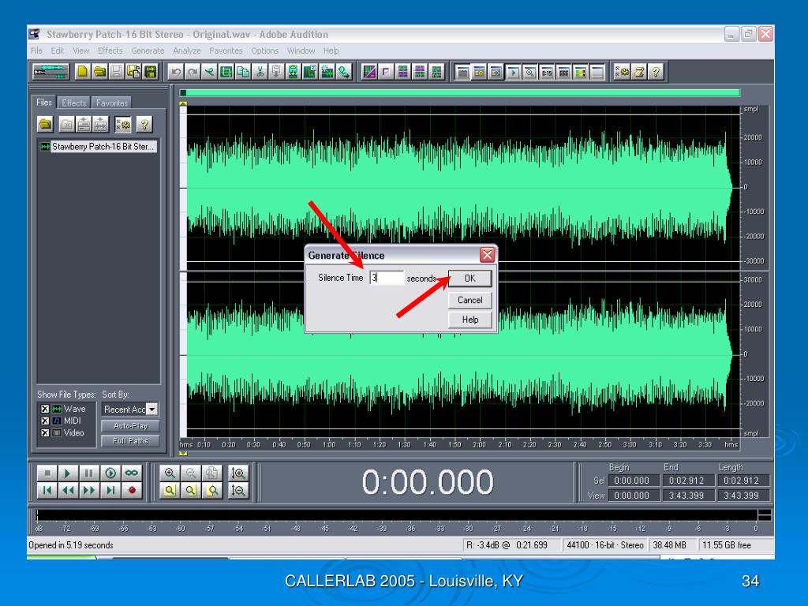
Task: Click the toolbar icon beside the help icon
Action: pyautogui.click(x=639, y=72)
